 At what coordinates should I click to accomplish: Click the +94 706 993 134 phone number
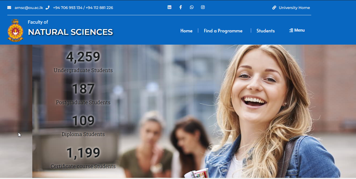click(68, 8)
